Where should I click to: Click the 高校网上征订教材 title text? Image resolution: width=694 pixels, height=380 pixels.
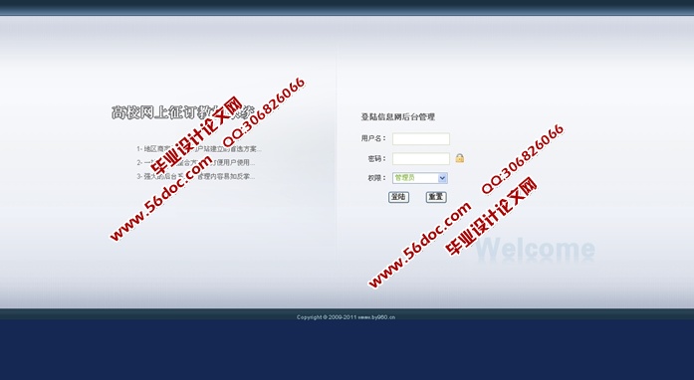[183, 112]
